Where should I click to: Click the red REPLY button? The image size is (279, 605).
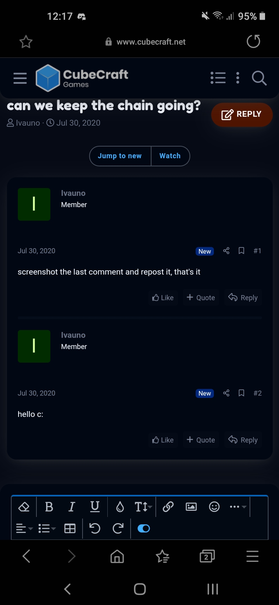click(242, 114)
